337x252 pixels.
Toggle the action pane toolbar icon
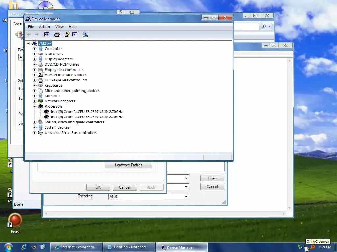pos(75,34)
